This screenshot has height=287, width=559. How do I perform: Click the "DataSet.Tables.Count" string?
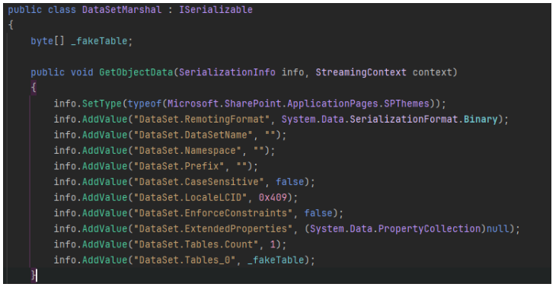pyautogui.click(x=196, y=244)
